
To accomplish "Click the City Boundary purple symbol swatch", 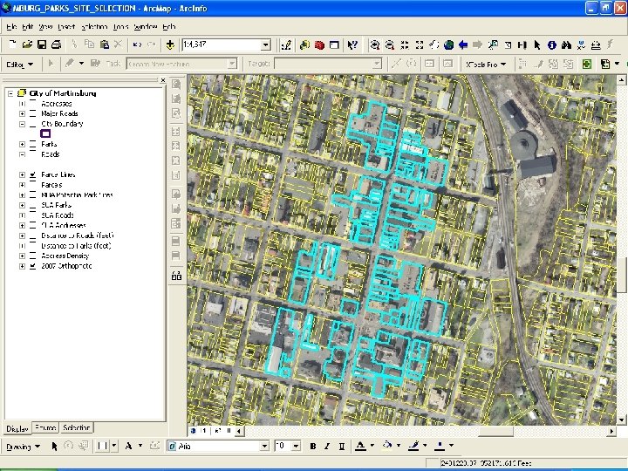I will [45, 133].
